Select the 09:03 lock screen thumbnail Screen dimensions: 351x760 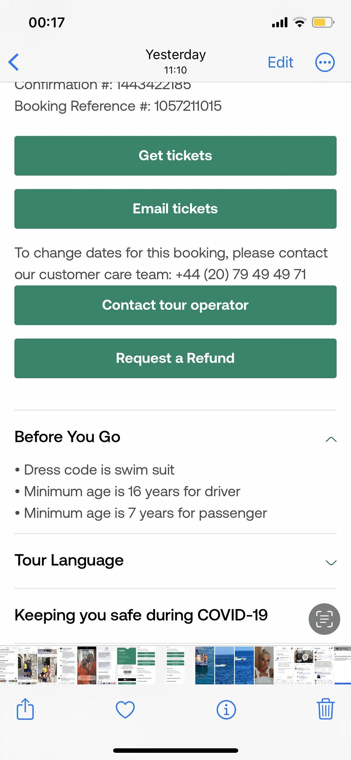click(87, 665)
